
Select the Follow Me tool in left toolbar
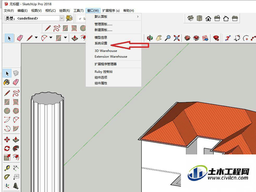pos(16,148)
